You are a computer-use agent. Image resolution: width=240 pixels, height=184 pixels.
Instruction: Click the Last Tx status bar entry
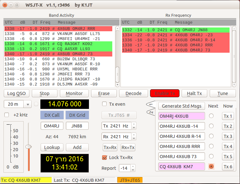[84, 180]
